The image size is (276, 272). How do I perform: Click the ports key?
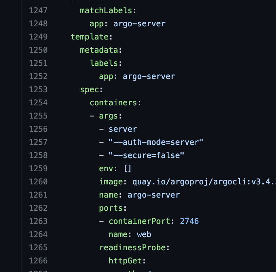[111, 208]
